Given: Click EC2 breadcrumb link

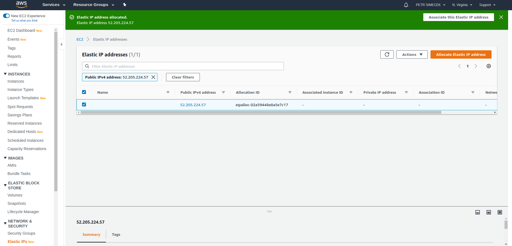Looking at the screenshot, I should (x=80, y=39).
